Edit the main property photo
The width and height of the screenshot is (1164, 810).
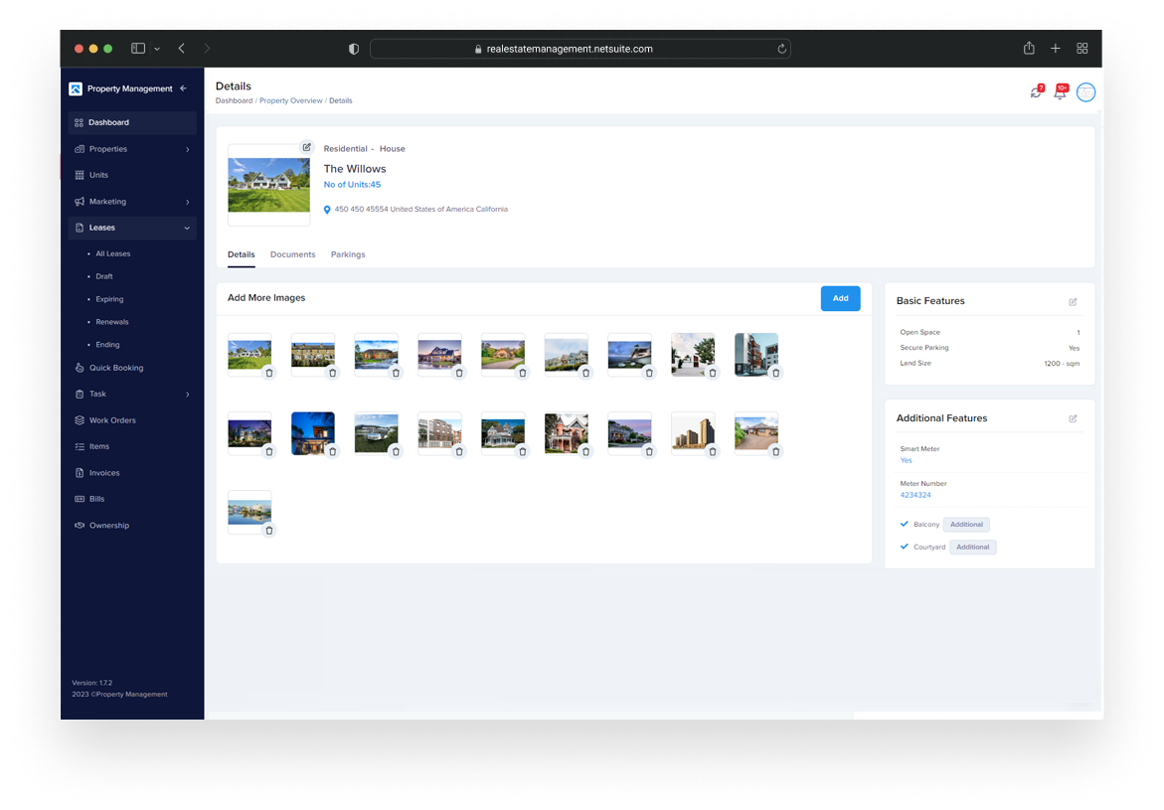click(x=306, y=147)
